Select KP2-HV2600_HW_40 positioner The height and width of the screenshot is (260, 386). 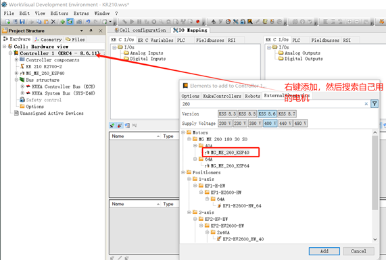[243, 239]
